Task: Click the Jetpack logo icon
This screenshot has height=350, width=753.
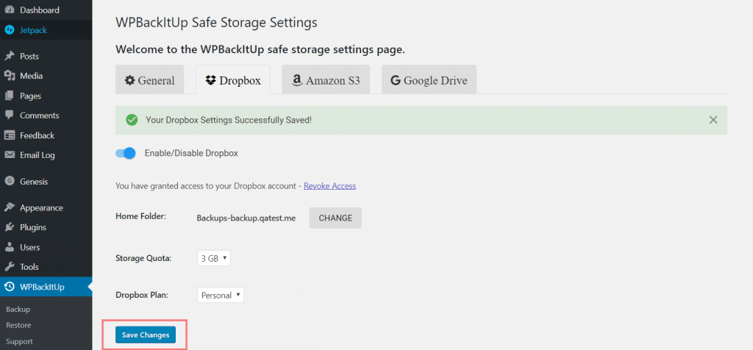Action: [9, 30]
